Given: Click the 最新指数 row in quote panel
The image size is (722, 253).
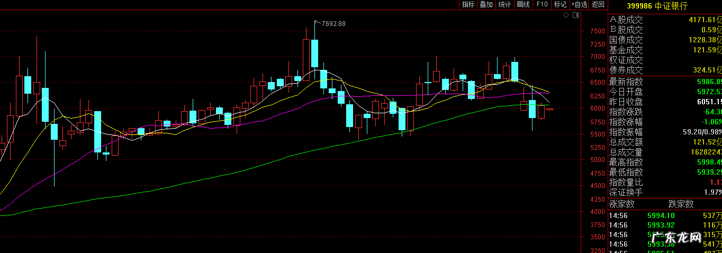Looking at the screenshot, I should [665, 82].
